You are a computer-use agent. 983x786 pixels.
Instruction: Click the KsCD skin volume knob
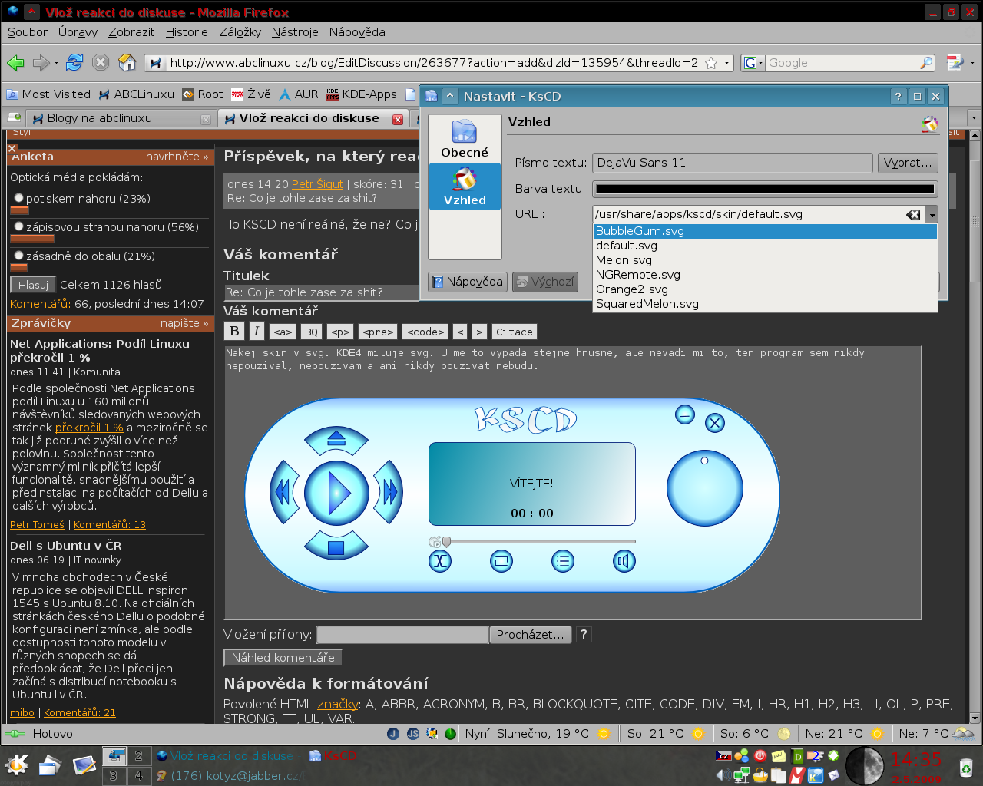point(705,488)
